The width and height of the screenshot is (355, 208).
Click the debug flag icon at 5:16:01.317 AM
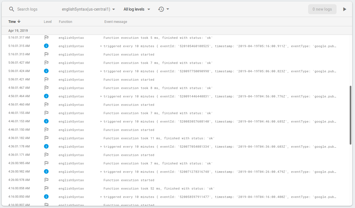pos(46,37)
